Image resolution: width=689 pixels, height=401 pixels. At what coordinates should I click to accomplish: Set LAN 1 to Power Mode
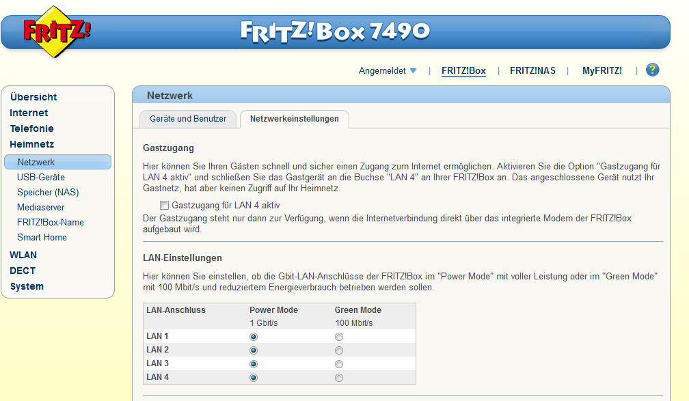click(x=254, y=337)
